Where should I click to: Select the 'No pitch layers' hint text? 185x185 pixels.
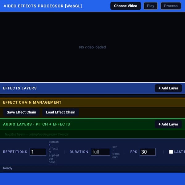pyautogui.click(x=37, y=134)
